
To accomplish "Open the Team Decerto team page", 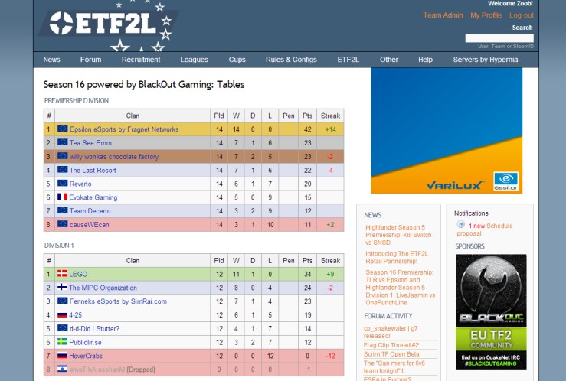I will coord(90,211).
